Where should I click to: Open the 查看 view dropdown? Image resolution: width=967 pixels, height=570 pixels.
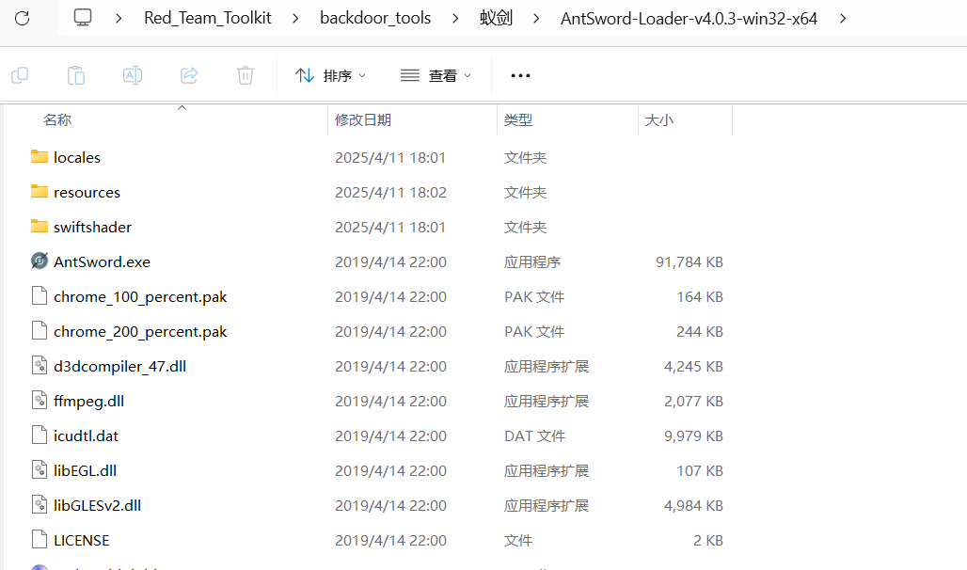coord(436,75)
